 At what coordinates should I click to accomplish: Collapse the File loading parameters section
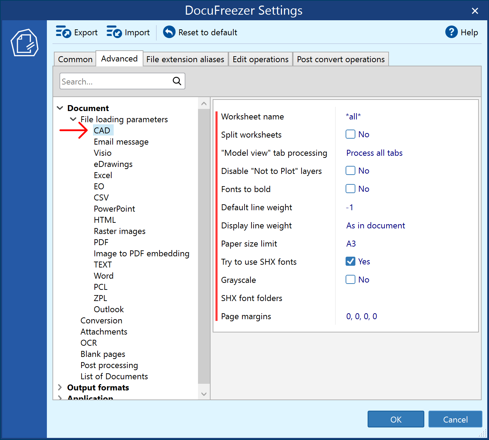[73, 119]
